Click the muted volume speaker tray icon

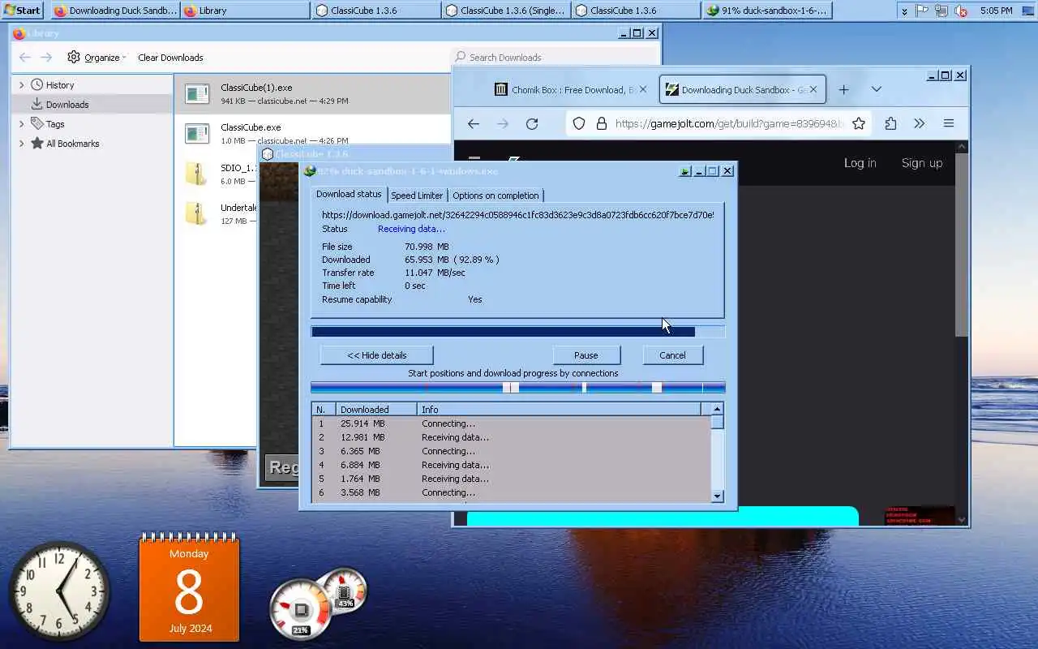click(x=961, y=11)
